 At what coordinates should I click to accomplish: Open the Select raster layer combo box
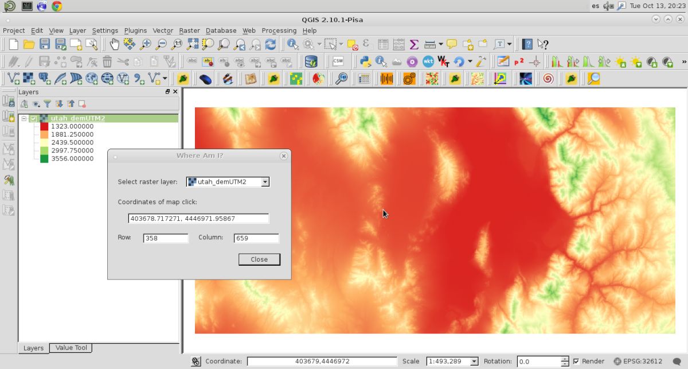pyautogui.click(x=228, y=182)
